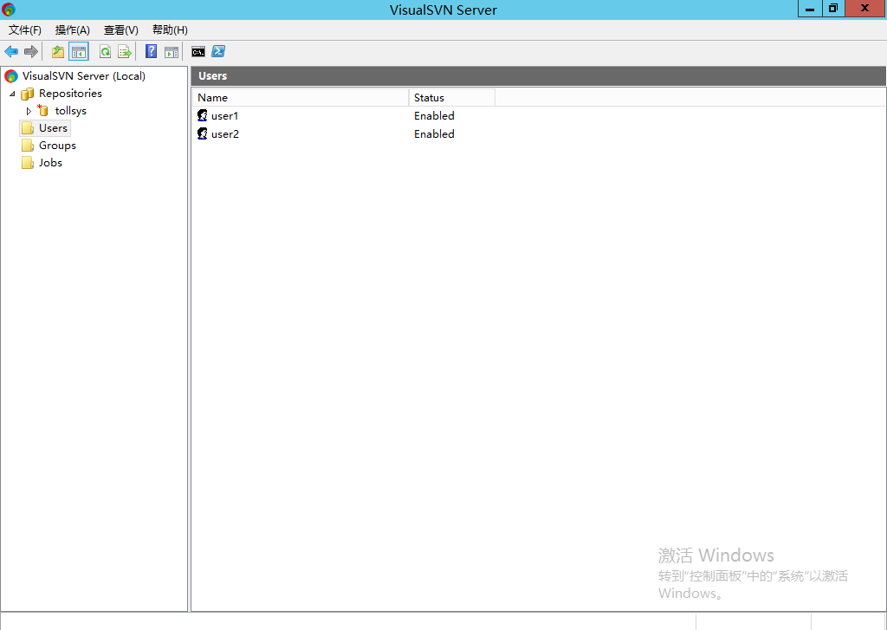This screenshot has height=630, width=887.
Task: Select Users node in tree
Action: [53, 128]
